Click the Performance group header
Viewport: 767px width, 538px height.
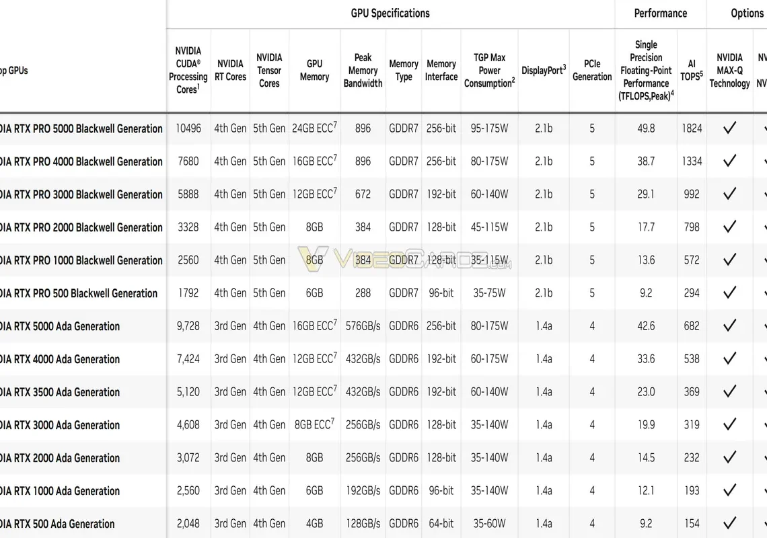(661, 13)
